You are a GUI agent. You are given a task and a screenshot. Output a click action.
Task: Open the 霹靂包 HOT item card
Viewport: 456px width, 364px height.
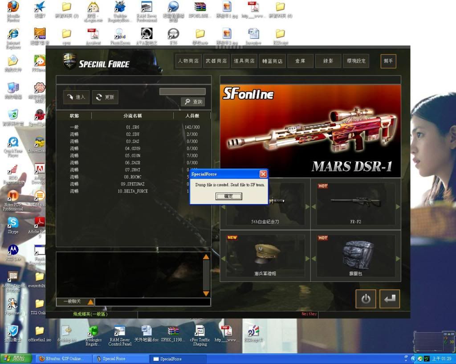355,256
